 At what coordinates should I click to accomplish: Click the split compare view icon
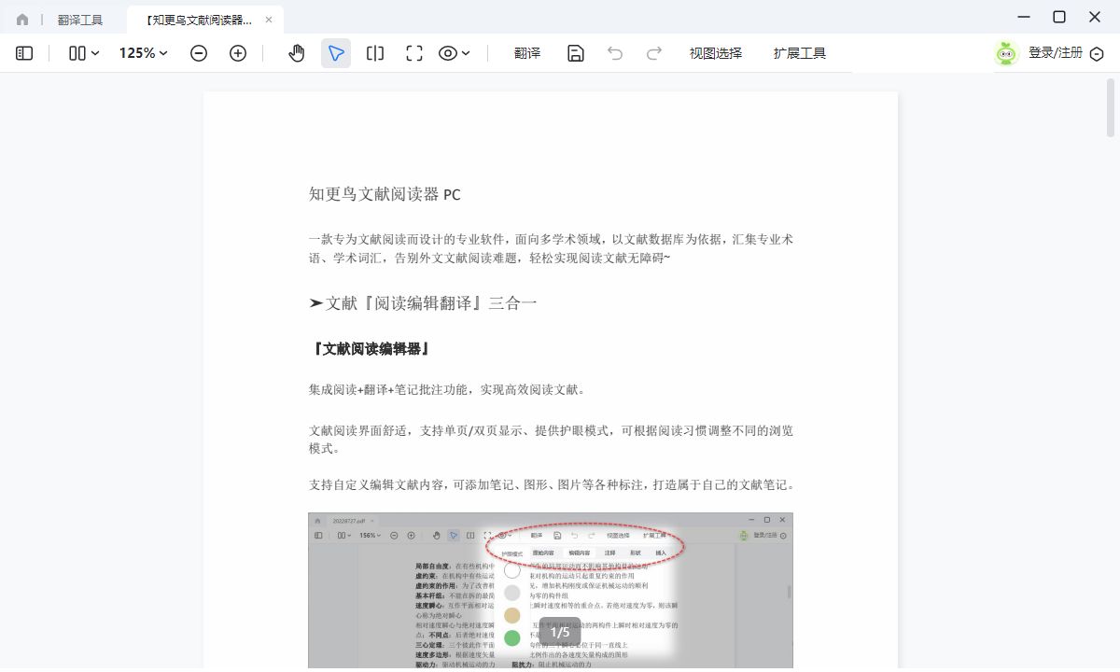[x=375, y=53]
